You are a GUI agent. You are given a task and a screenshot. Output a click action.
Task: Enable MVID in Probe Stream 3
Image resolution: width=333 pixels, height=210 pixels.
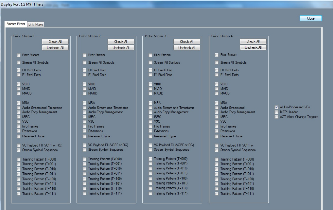[x=150, y=89]
